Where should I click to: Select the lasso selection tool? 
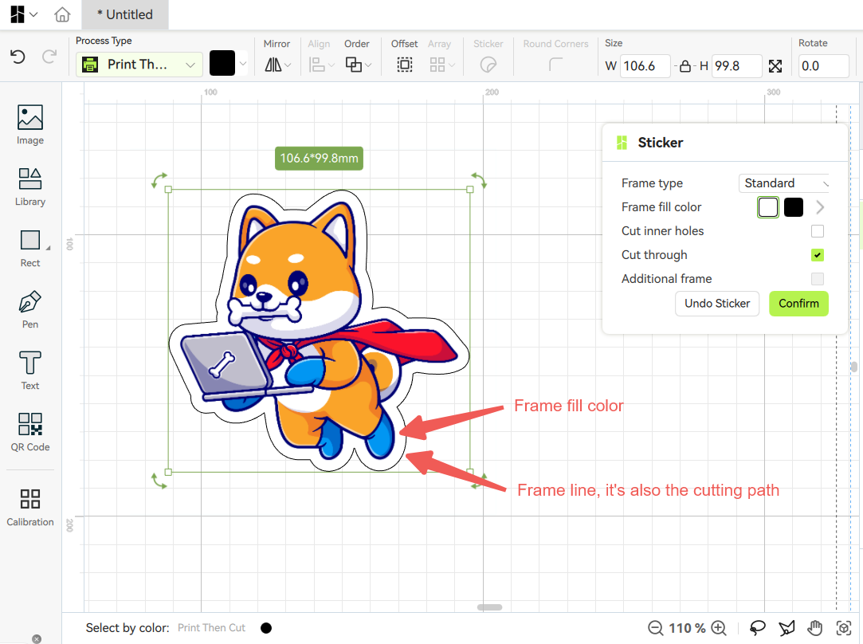pyautogui.click(x=758, y=628)
